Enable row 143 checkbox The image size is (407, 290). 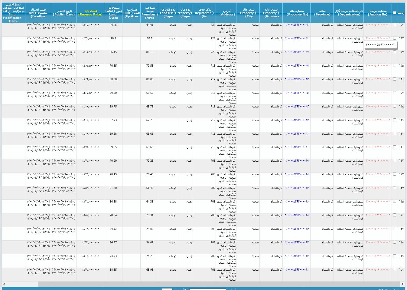point(395,174)
